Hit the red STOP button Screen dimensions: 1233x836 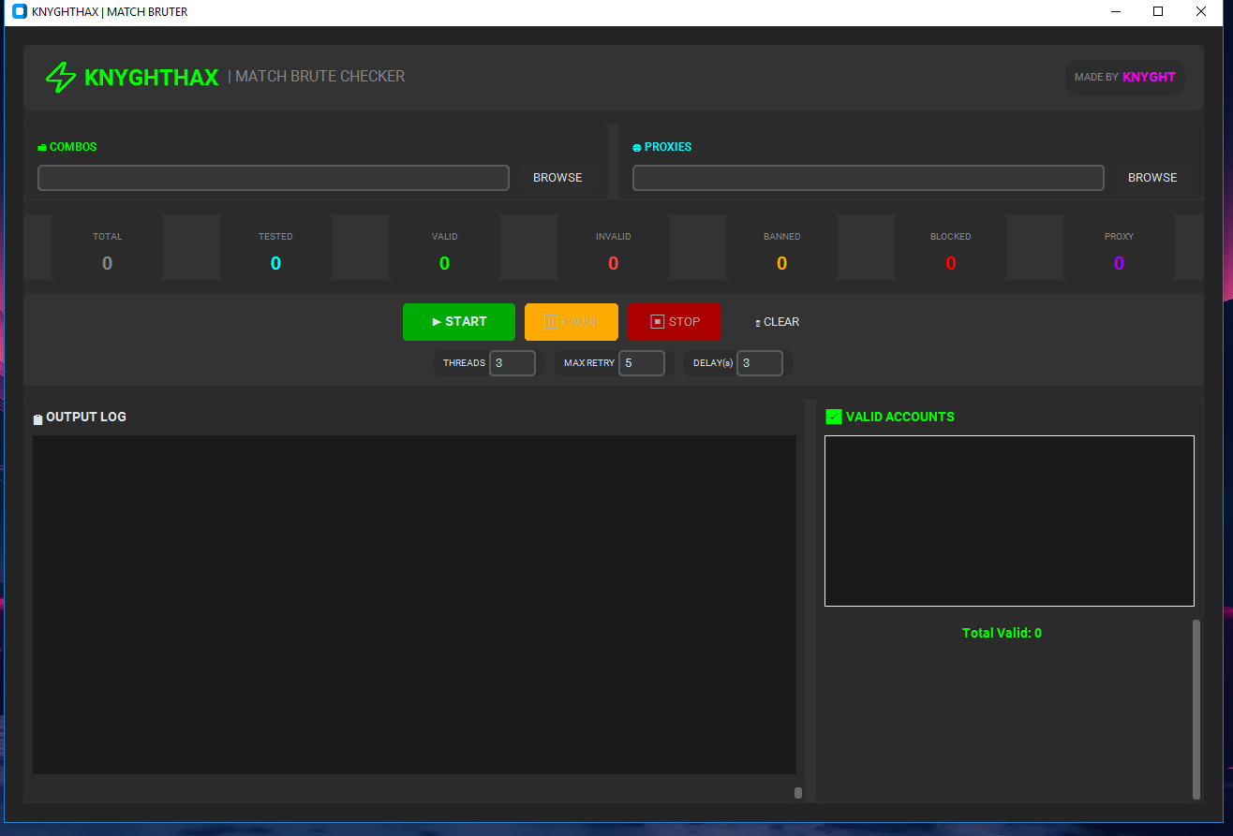pyautogui.click(x=675, y=322)
